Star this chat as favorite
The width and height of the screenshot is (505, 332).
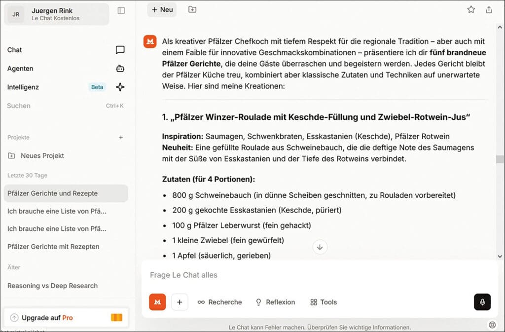(471, 9)
